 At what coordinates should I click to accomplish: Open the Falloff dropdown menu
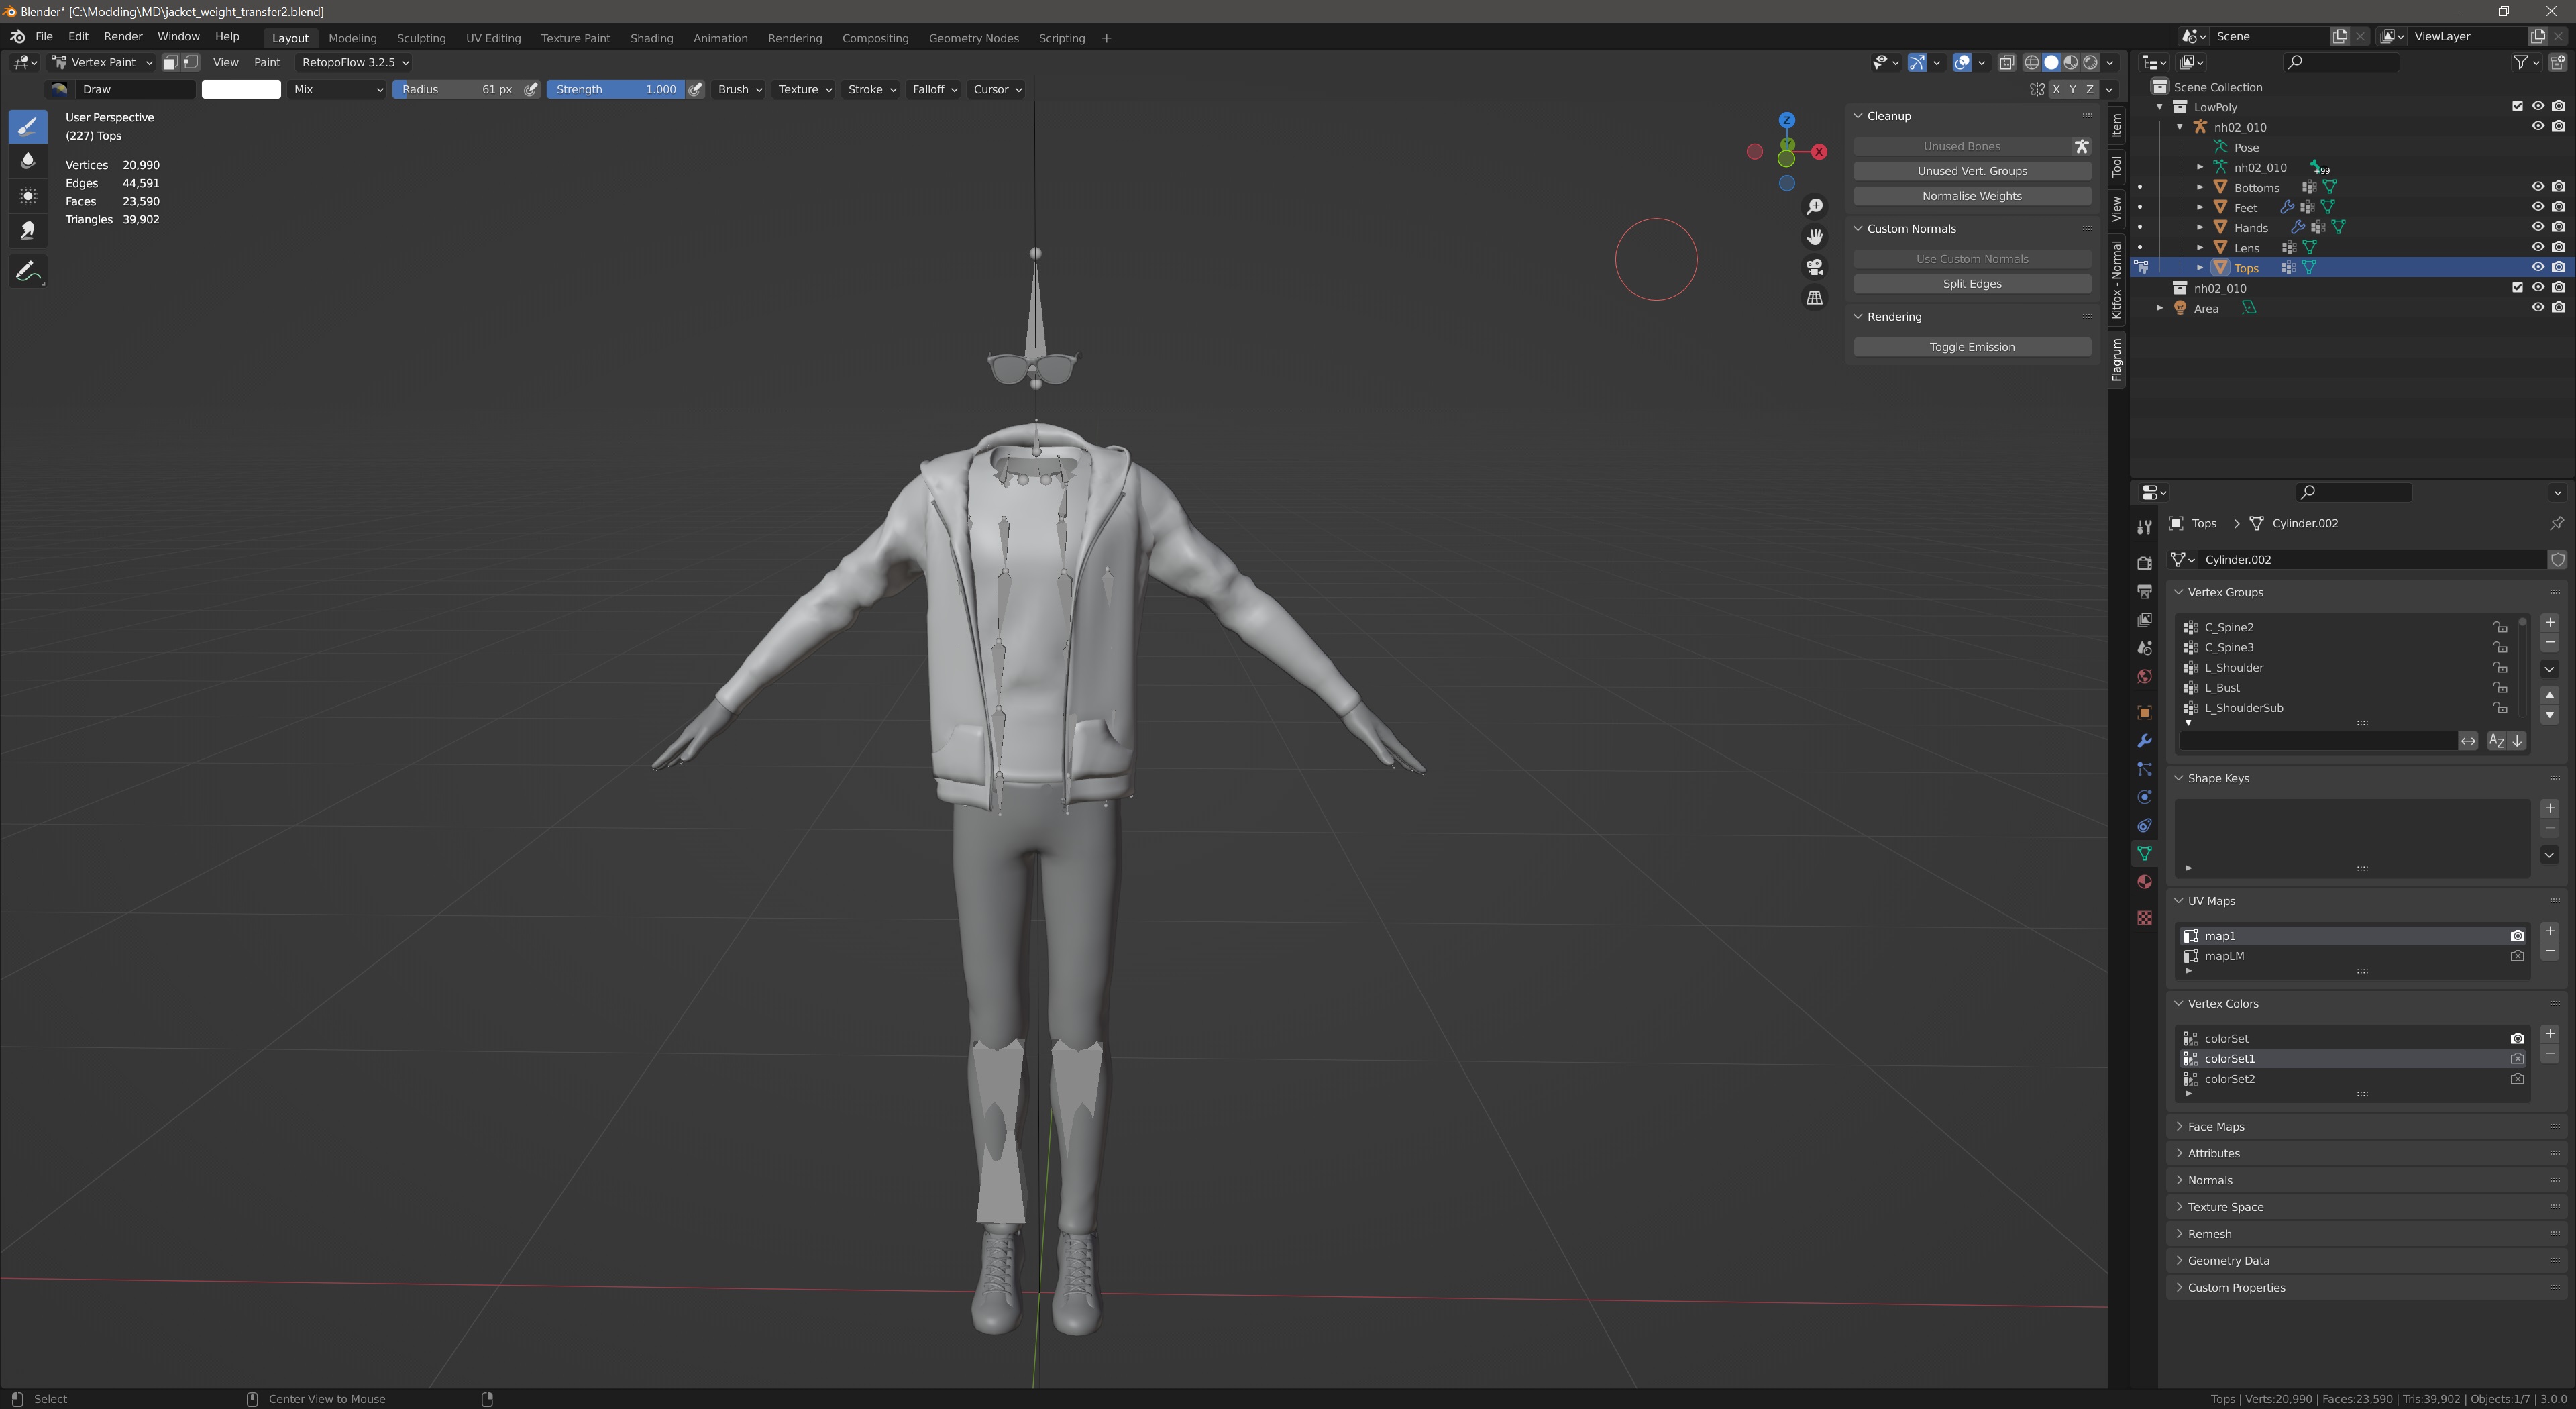933,89
